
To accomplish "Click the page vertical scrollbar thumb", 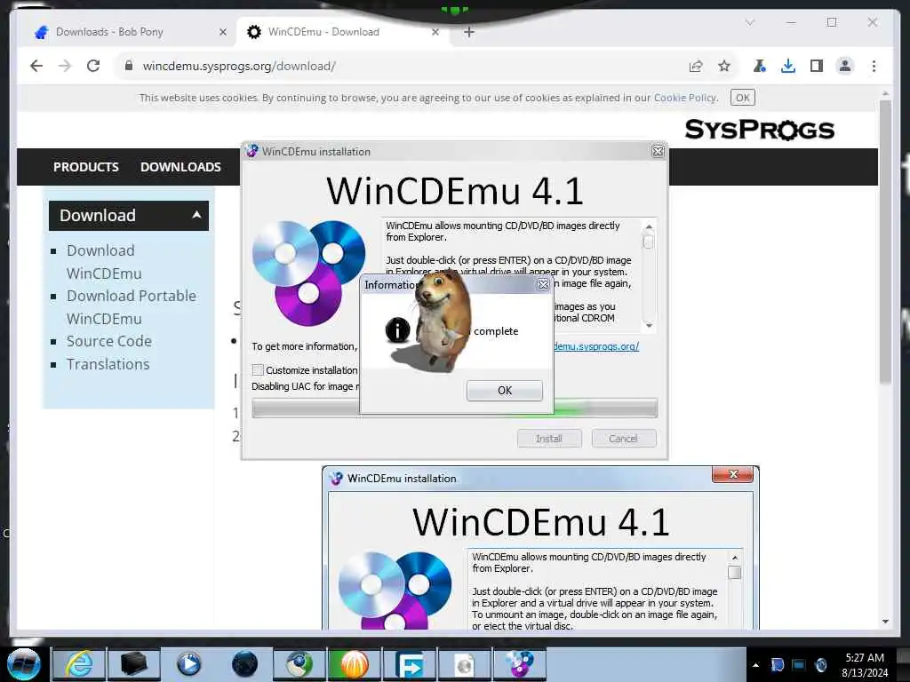I will pos(885,241).
